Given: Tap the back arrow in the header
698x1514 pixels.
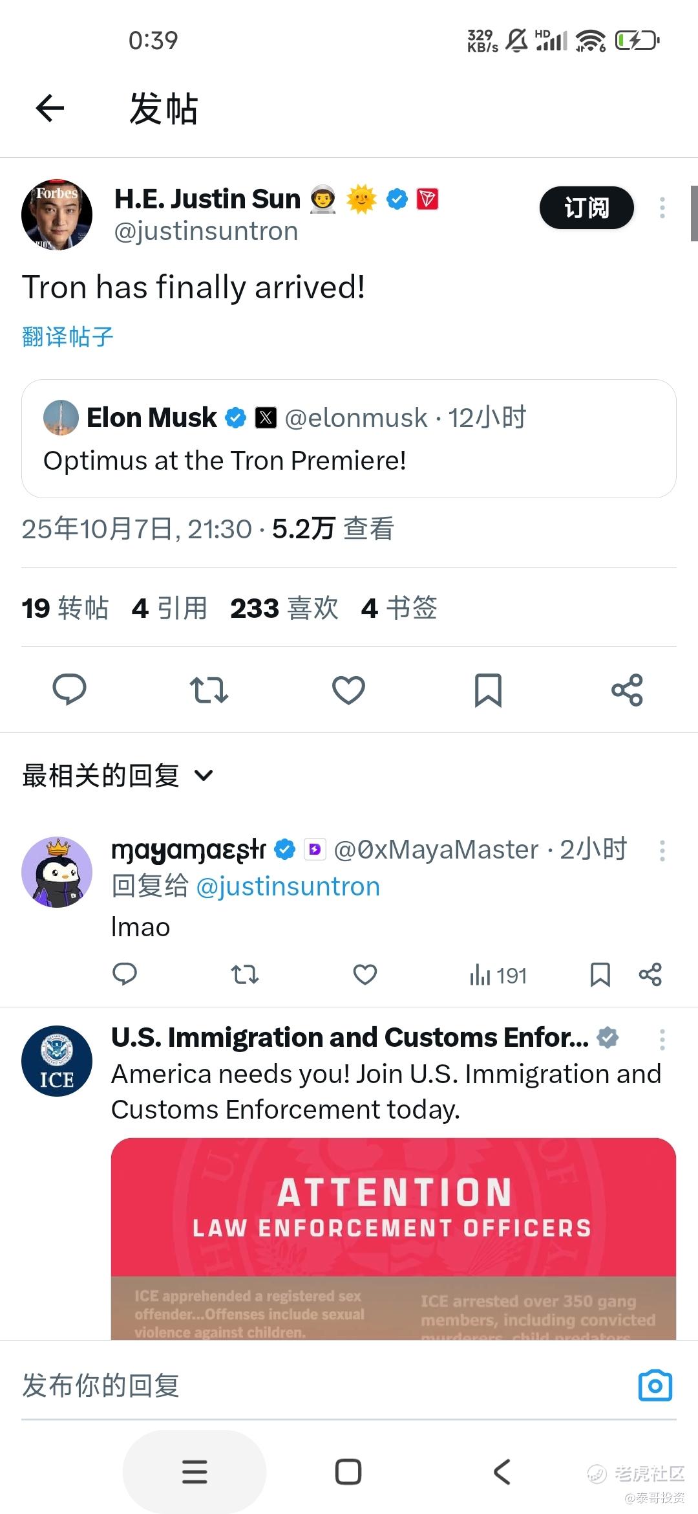Looking at the screenshot, I should [x=50, y=108].
